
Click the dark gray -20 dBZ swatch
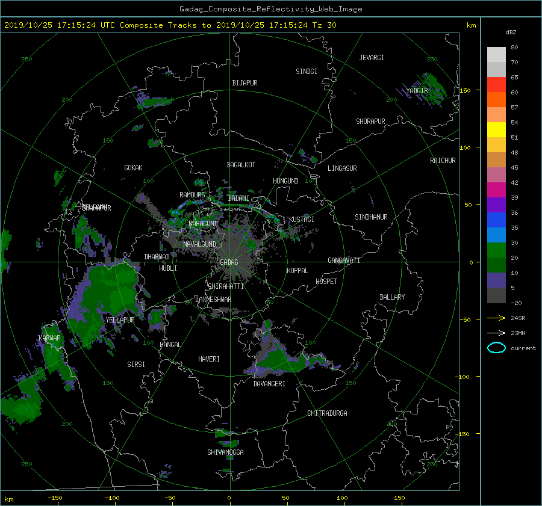click(496, 295)
